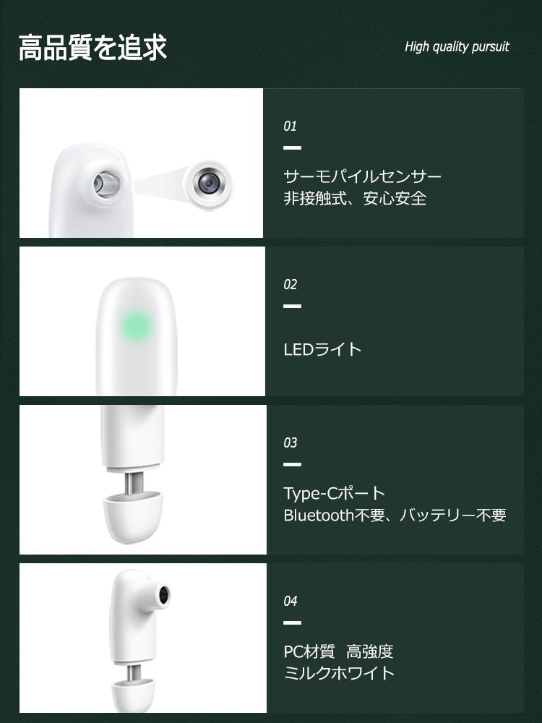This screenshot has width=542, height=723.
Task: Select the 01 feature number
Action: point(290,126)
